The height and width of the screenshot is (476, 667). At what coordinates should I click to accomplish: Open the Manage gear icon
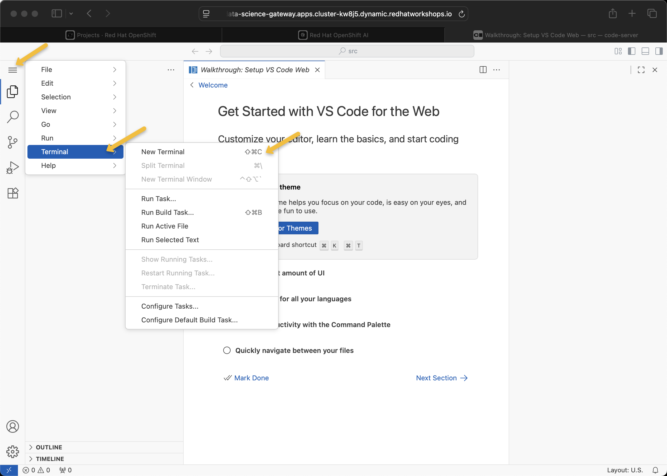point(12,452)
